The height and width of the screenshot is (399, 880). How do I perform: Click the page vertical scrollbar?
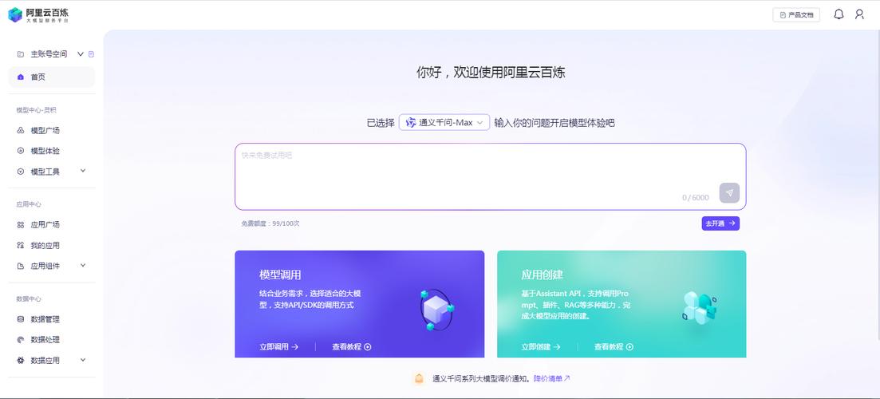pyautogui.click(x=878, y=185)
